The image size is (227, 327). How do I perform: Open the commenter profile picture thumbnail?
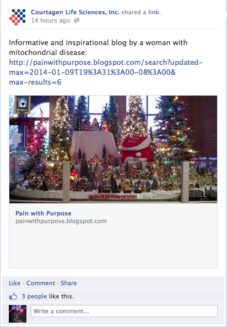[18, 314]
